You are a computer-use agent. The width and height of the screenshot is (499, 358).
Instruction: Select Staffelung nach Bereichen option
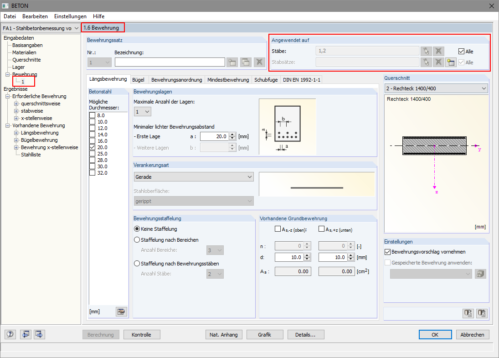[x=137, y=240]
